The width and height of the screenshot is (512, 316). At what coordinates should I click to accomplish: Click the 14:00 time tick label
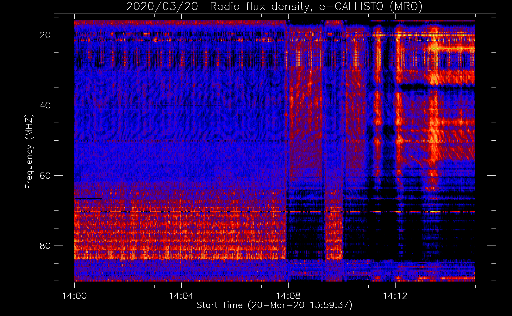click(x=74, y=296)
